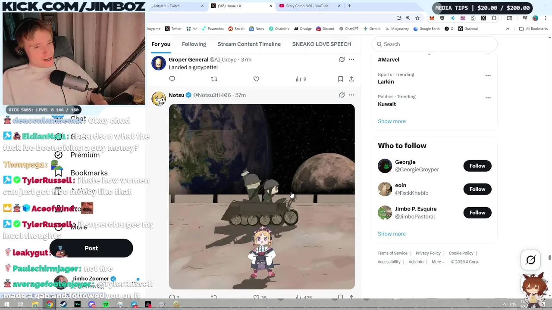552x310 pixels.
Task: Follow eoin @FxckKhabib
Action: 477,189
